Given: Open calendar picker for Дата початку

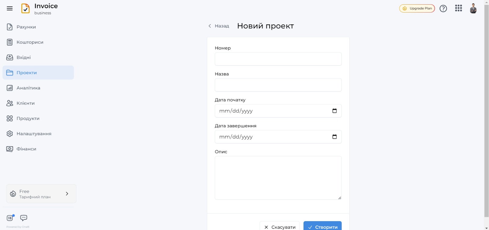Looking at the screenshot, I should tap(334, 111).
